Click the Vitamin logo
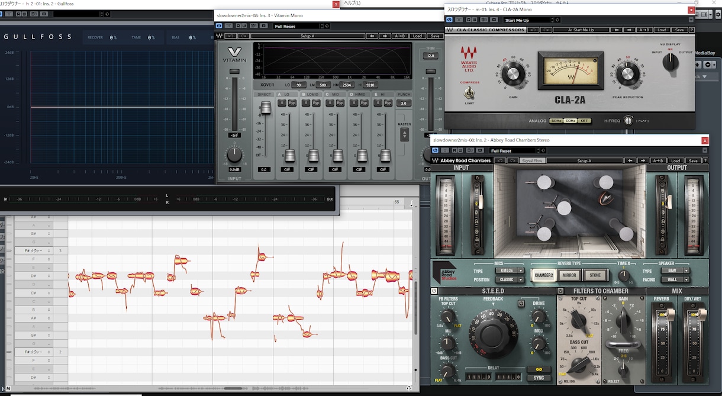 pos(234,55)
